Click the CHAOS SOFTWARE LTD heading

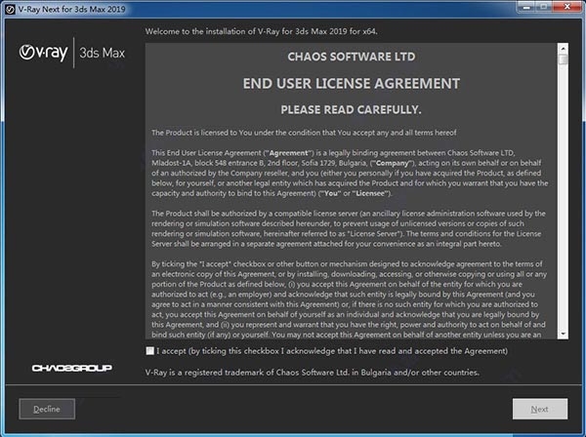[352, 57]
